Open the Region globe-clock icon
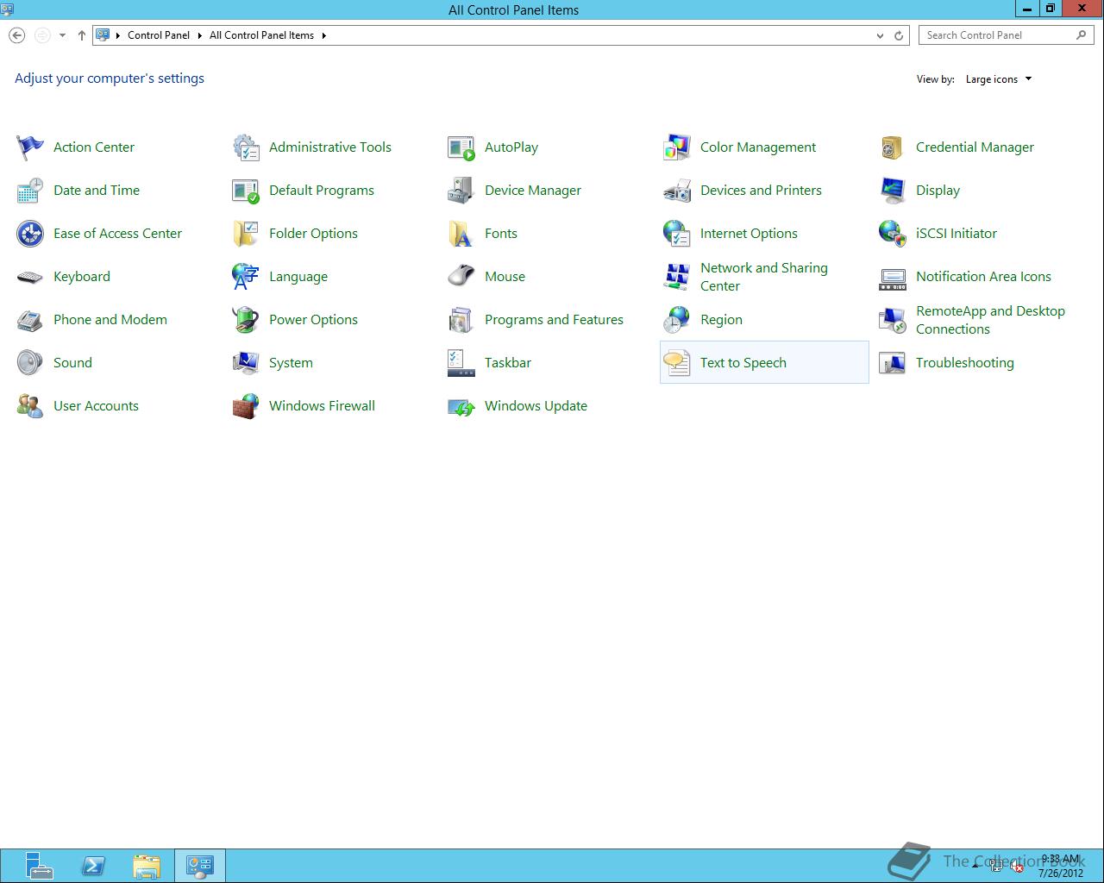The height and width of the screenshot is (883, 1104). pos(677,320)
